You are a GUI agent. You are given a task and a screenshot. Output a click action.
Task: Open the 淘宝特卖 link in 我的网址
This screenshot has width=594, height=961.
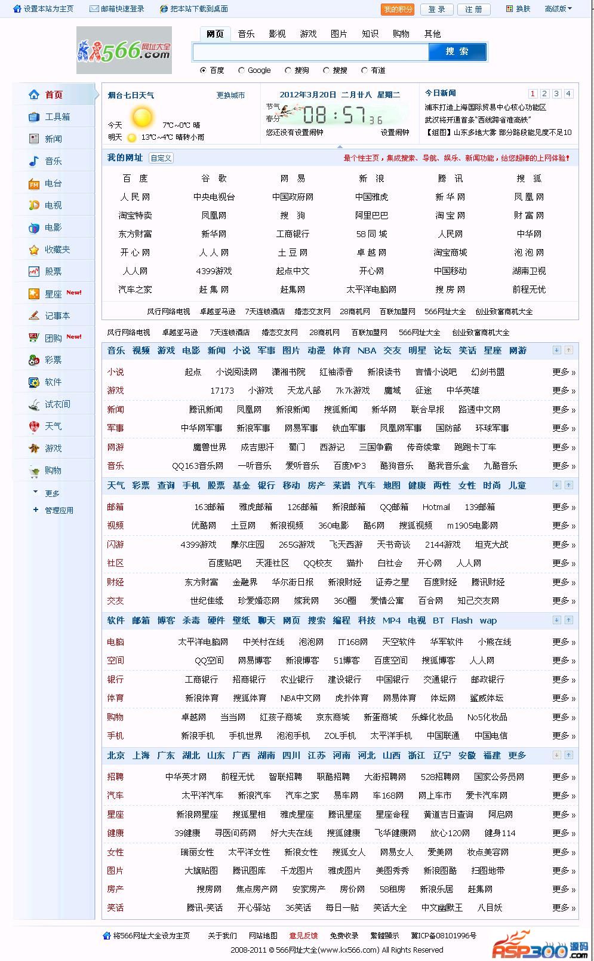tap(135, 216)
